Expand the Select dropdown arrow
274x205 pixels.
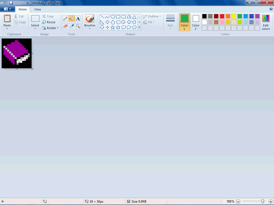point(35,29)
